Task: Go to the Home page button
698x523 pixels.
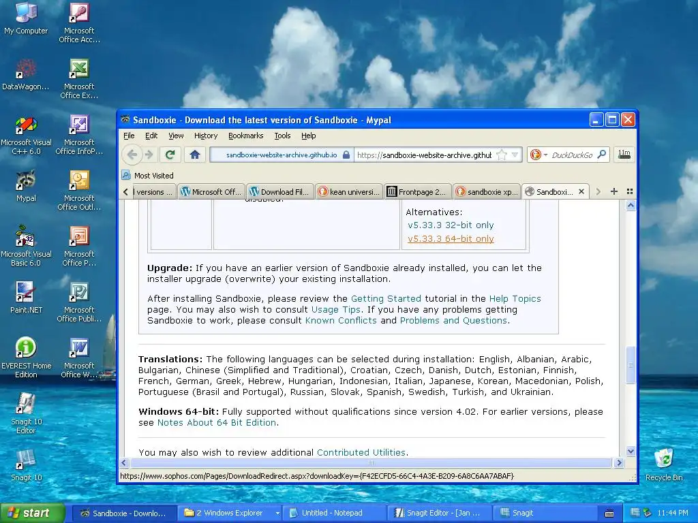Action: [194, 155]
